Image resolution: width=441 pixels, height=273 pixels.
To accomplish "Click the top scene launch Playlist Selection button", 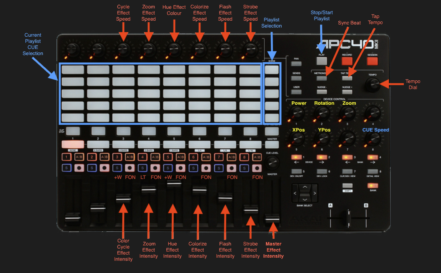I will tap(272, 70).
